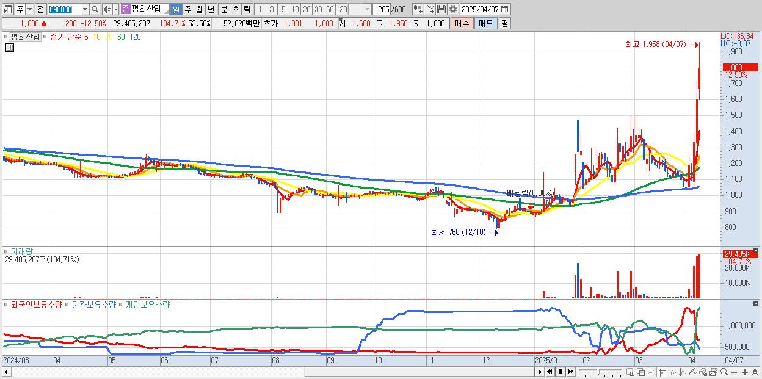Click the overlapping windows icon

point(641,372)
